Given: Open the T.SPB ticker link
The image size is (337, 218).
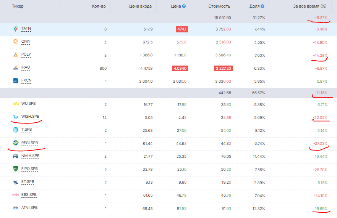Looking at the screenshot, I should [x=26, y=130].
